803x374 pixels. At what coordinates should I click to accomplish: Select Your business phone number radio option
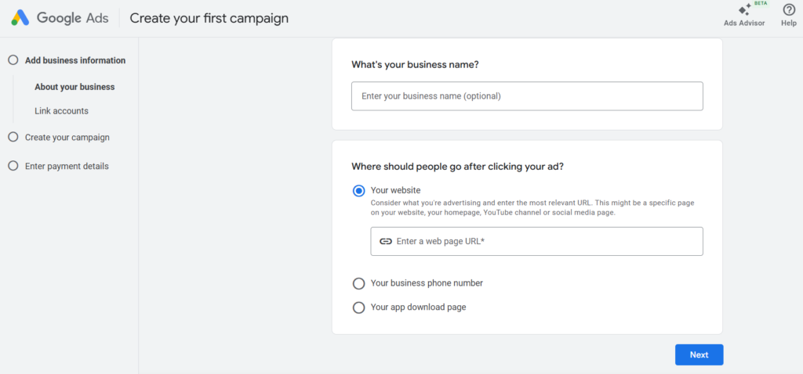click(x=359, y=283)
